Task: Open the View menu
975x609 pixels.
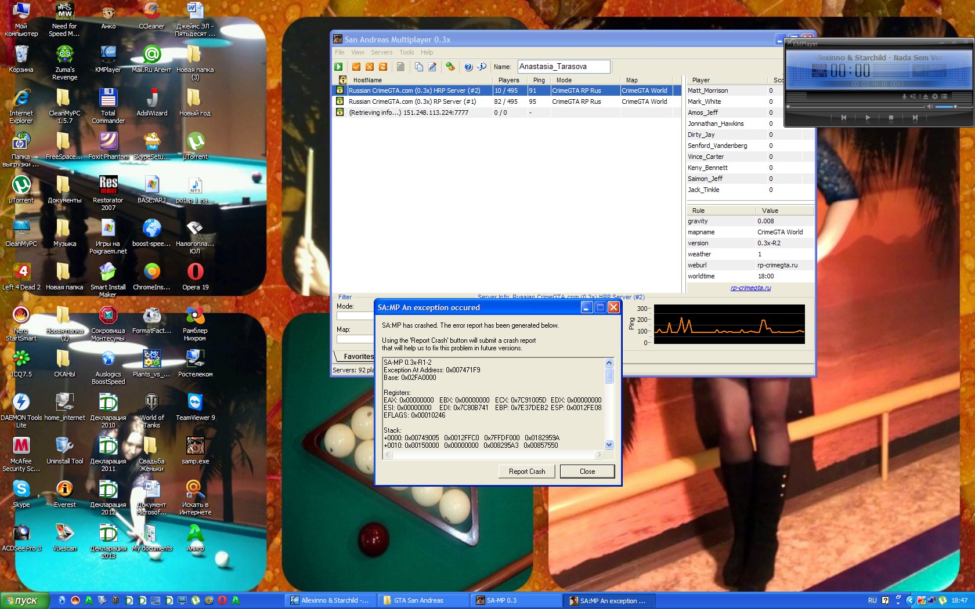Action: point(358,52)
